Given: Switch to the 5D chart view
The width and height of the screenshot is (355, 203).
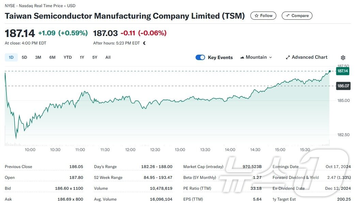Looking at the screenshot, I should 24,57.
